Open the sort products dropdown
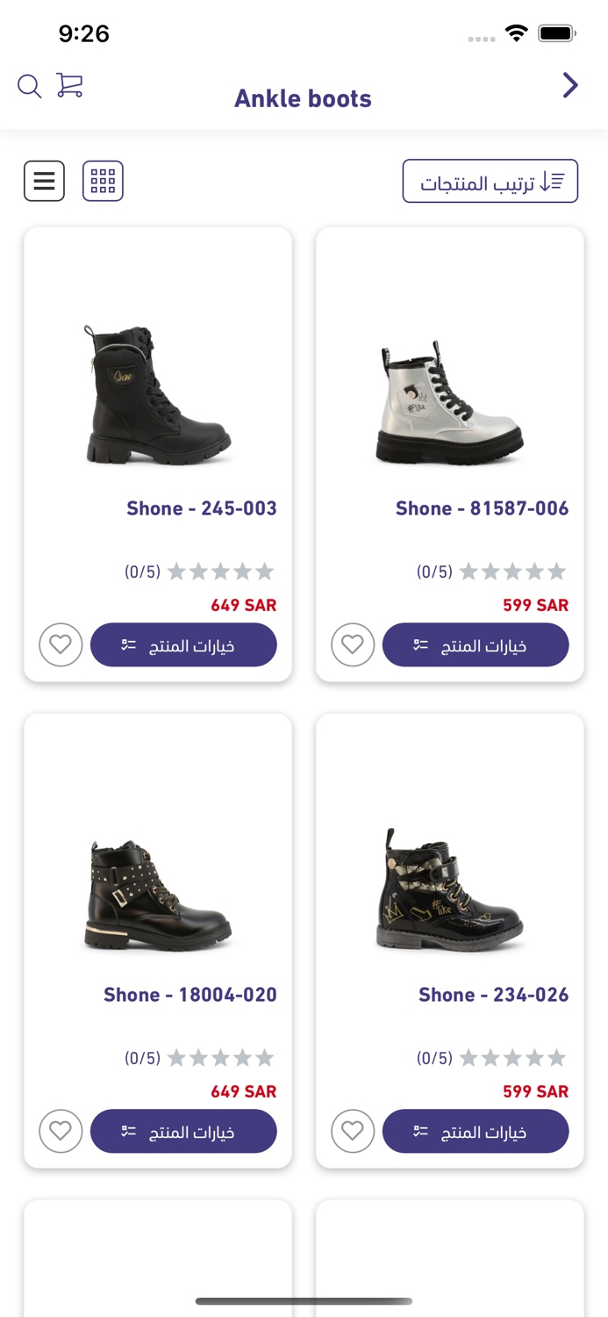The width and height of the screenshot is (608, 1317). pos(490,182)
